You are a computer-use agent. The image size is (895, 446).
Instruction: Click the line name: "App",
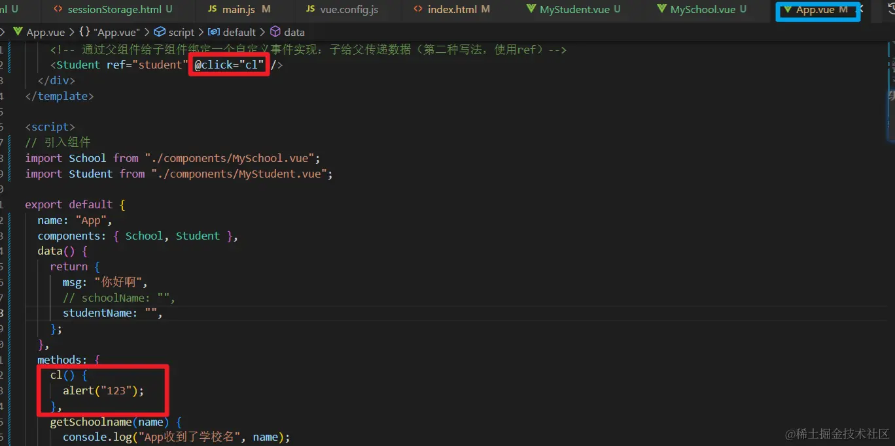point(75,220)
